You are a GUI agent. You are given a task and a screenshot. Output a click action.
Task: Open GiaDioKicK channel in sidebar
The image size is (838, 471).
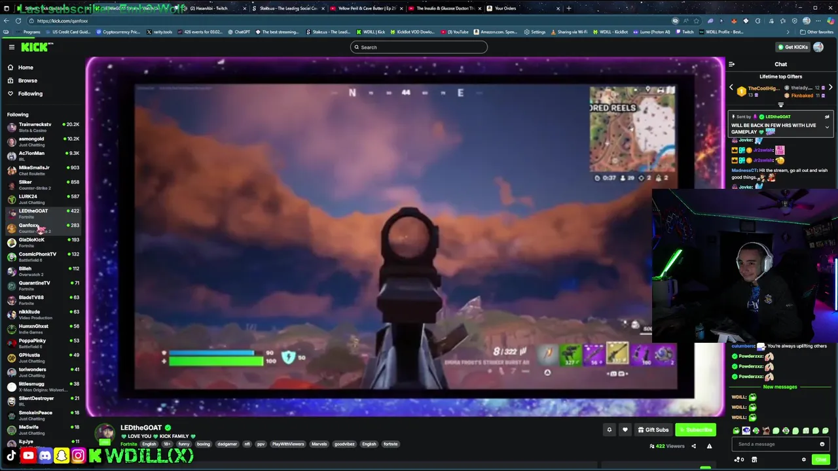coord(43,242)
